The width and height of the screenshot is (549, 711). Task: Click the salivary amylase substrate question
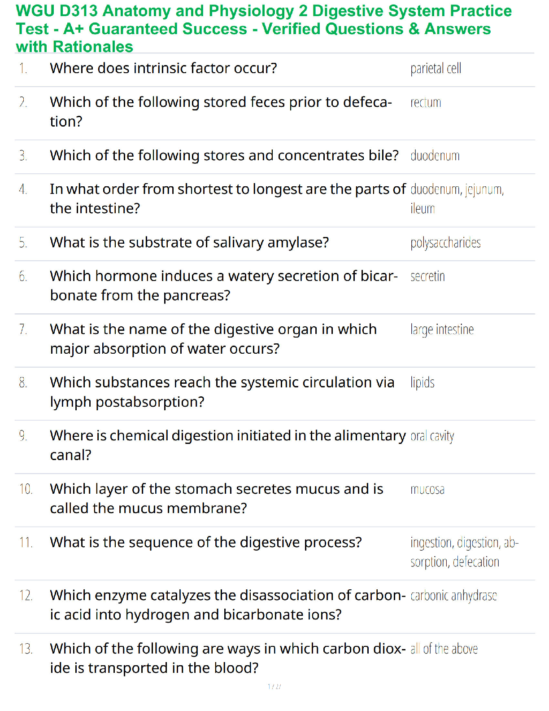189,242
